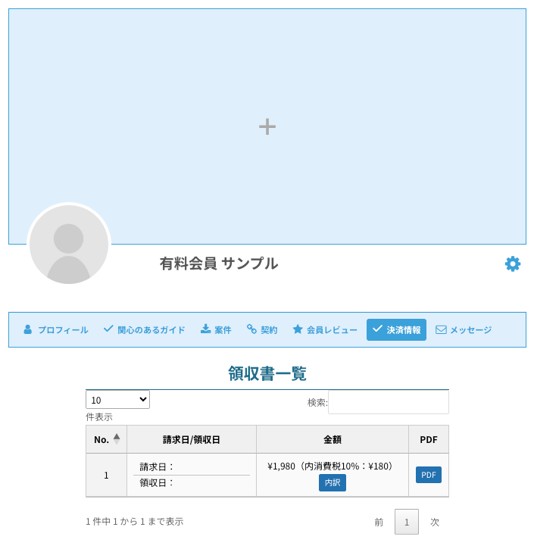This screenshot has height=549, width=534.
Task: Select page 1 in pagination
Action: pyautogui.click(x=407, y=522)
